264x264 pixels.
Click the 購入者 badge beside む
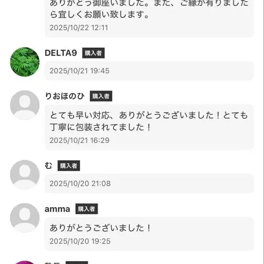tap(69, 166)
